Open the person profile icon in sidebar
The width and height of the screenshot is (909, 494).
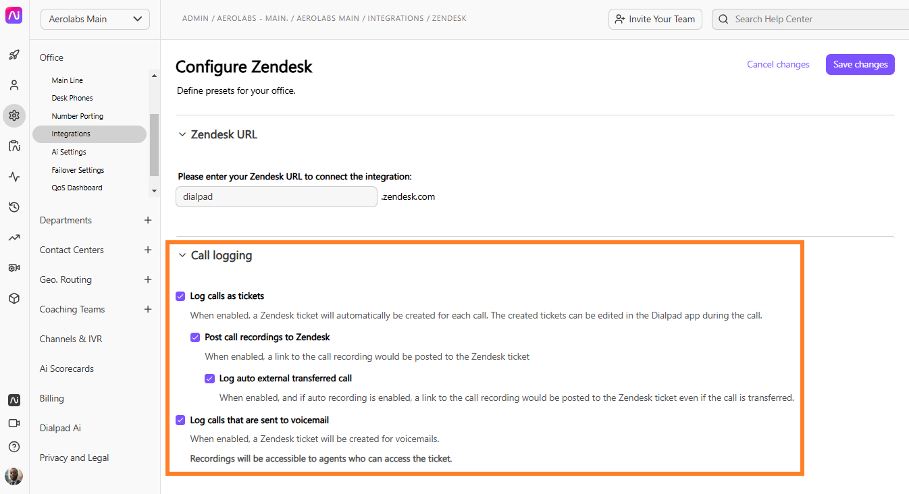pos(14,85)
